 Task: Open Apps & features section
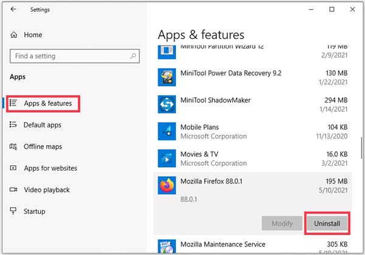point(47,103)
